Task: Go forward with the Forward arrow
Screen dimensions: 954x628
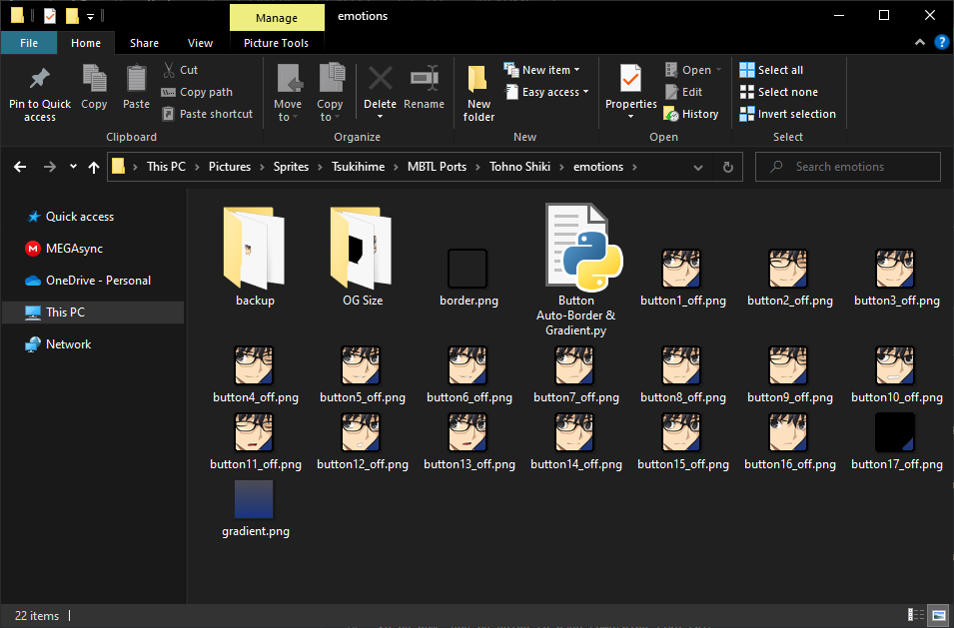Action: click(49, 167)
